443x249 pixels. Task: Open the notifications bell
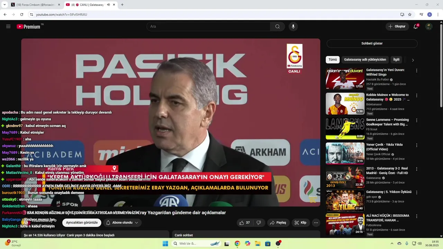click(416, 27)
